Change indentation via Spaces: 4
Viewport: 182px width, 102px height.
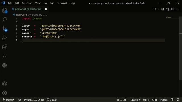pos(135,100)
